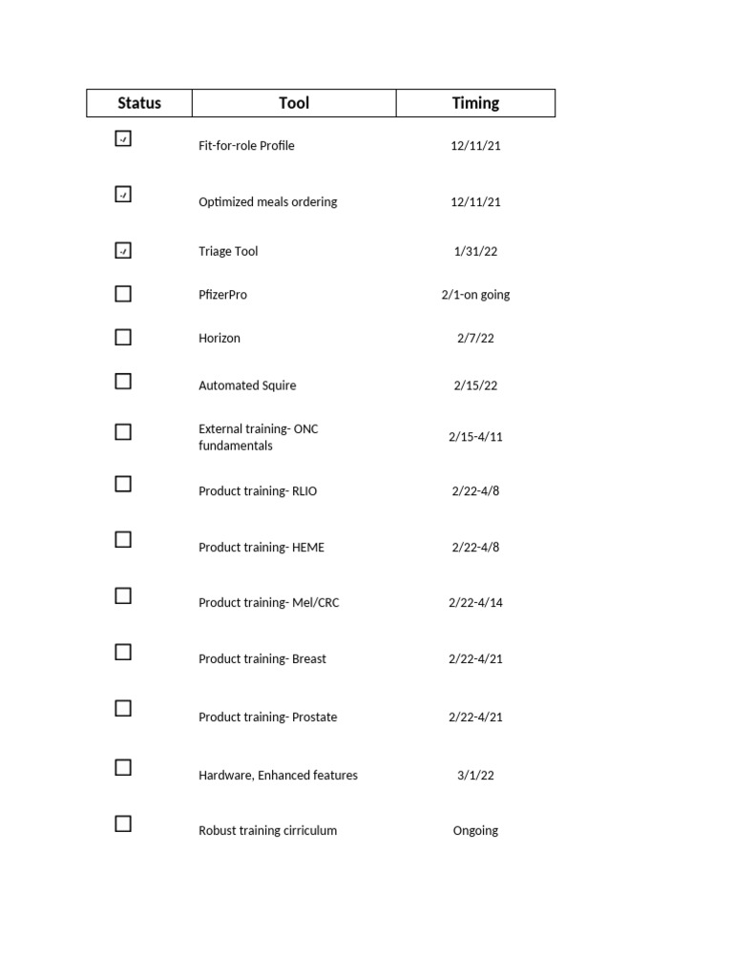
Task: Check the PfizerPro status box
Action: point(123,294)
